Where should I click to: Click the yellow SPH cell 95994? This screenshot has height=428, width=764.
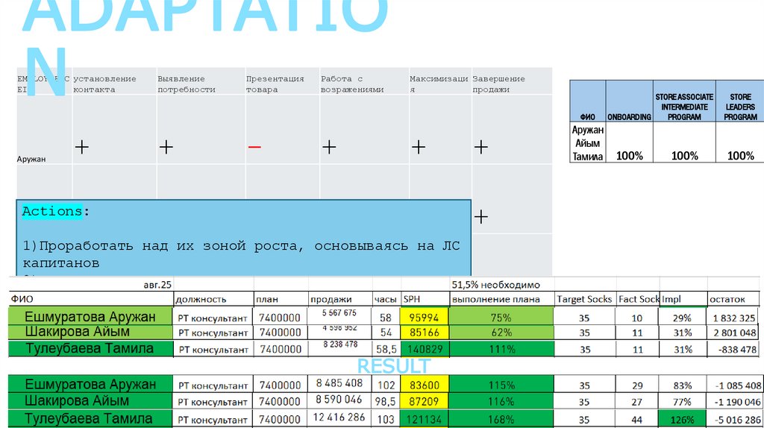point(424,318)
